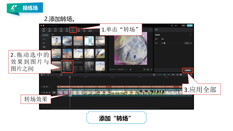The height and width of the screenshot is (131, 233).
Task: Click the timeline zoom-to-fit icon at far right
Action: point(191,75)
